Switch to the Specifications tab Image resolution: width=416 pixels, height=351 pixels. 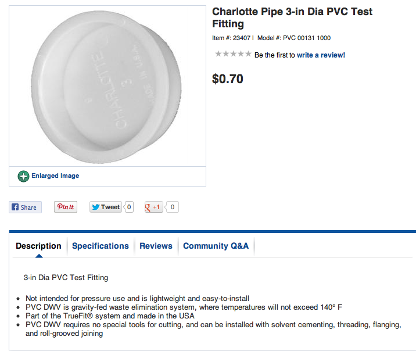click(101, 246)
